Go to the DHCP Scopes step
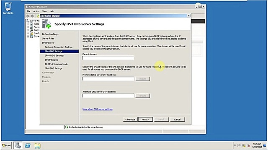 click(51, 60)
